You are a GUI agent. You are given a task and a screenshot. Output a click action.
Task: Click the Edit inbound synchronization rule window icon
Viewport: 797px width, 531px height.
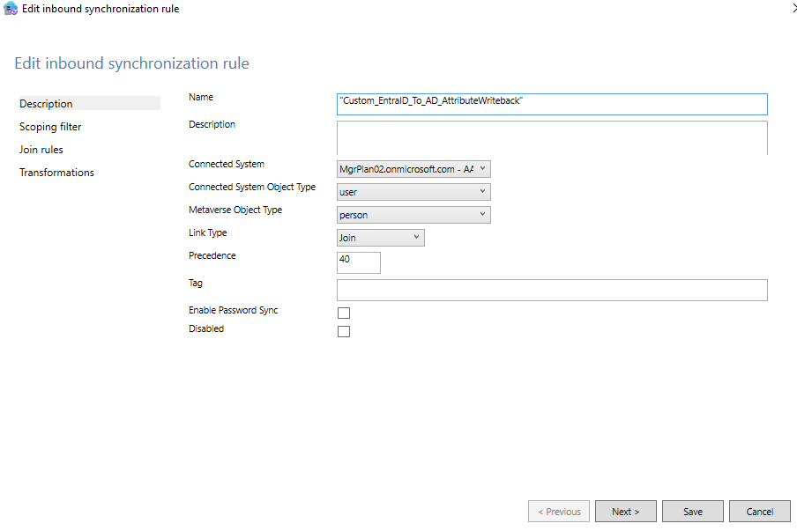tap(10, 8)
